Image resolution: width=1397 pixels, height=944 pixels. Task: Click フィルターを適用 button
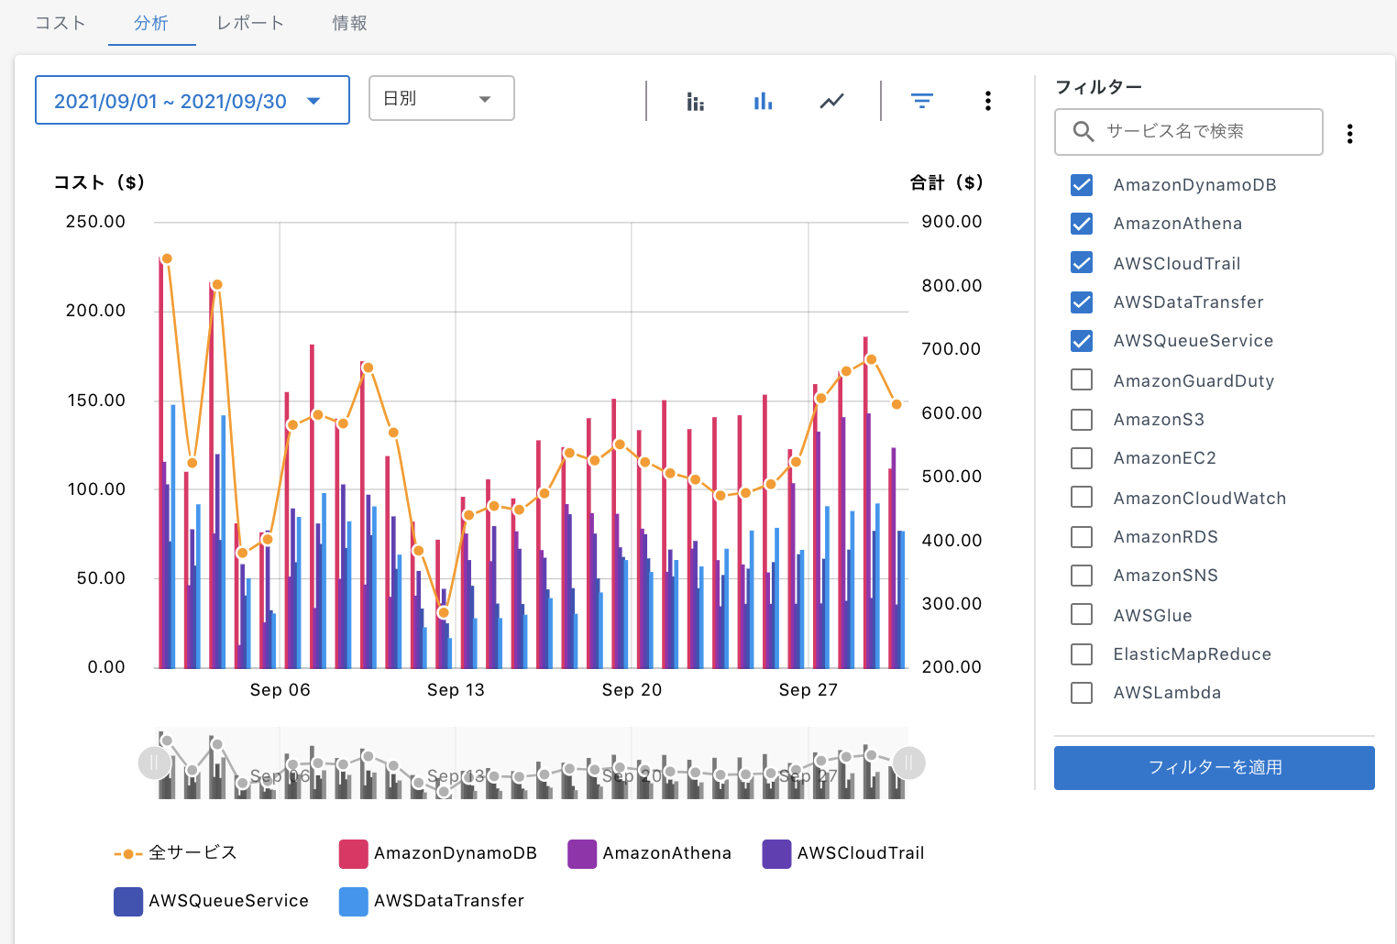pyautogui.click(x=1214, y=767)
